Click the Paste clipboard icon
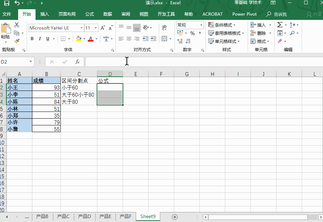323x222 pixels. tap(5, 28)
